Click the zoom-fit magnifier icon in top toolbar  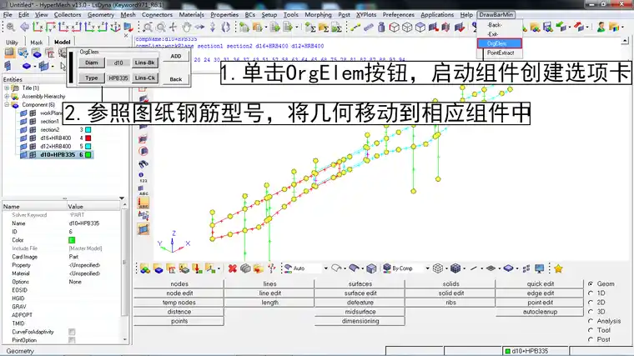[x=11, y=27]
